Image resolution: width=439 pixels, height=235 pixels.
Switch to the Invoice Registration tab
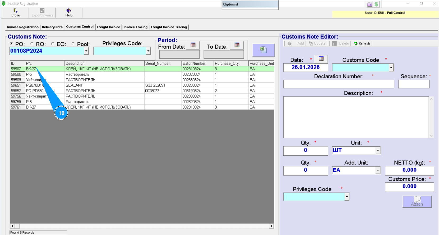23,27
